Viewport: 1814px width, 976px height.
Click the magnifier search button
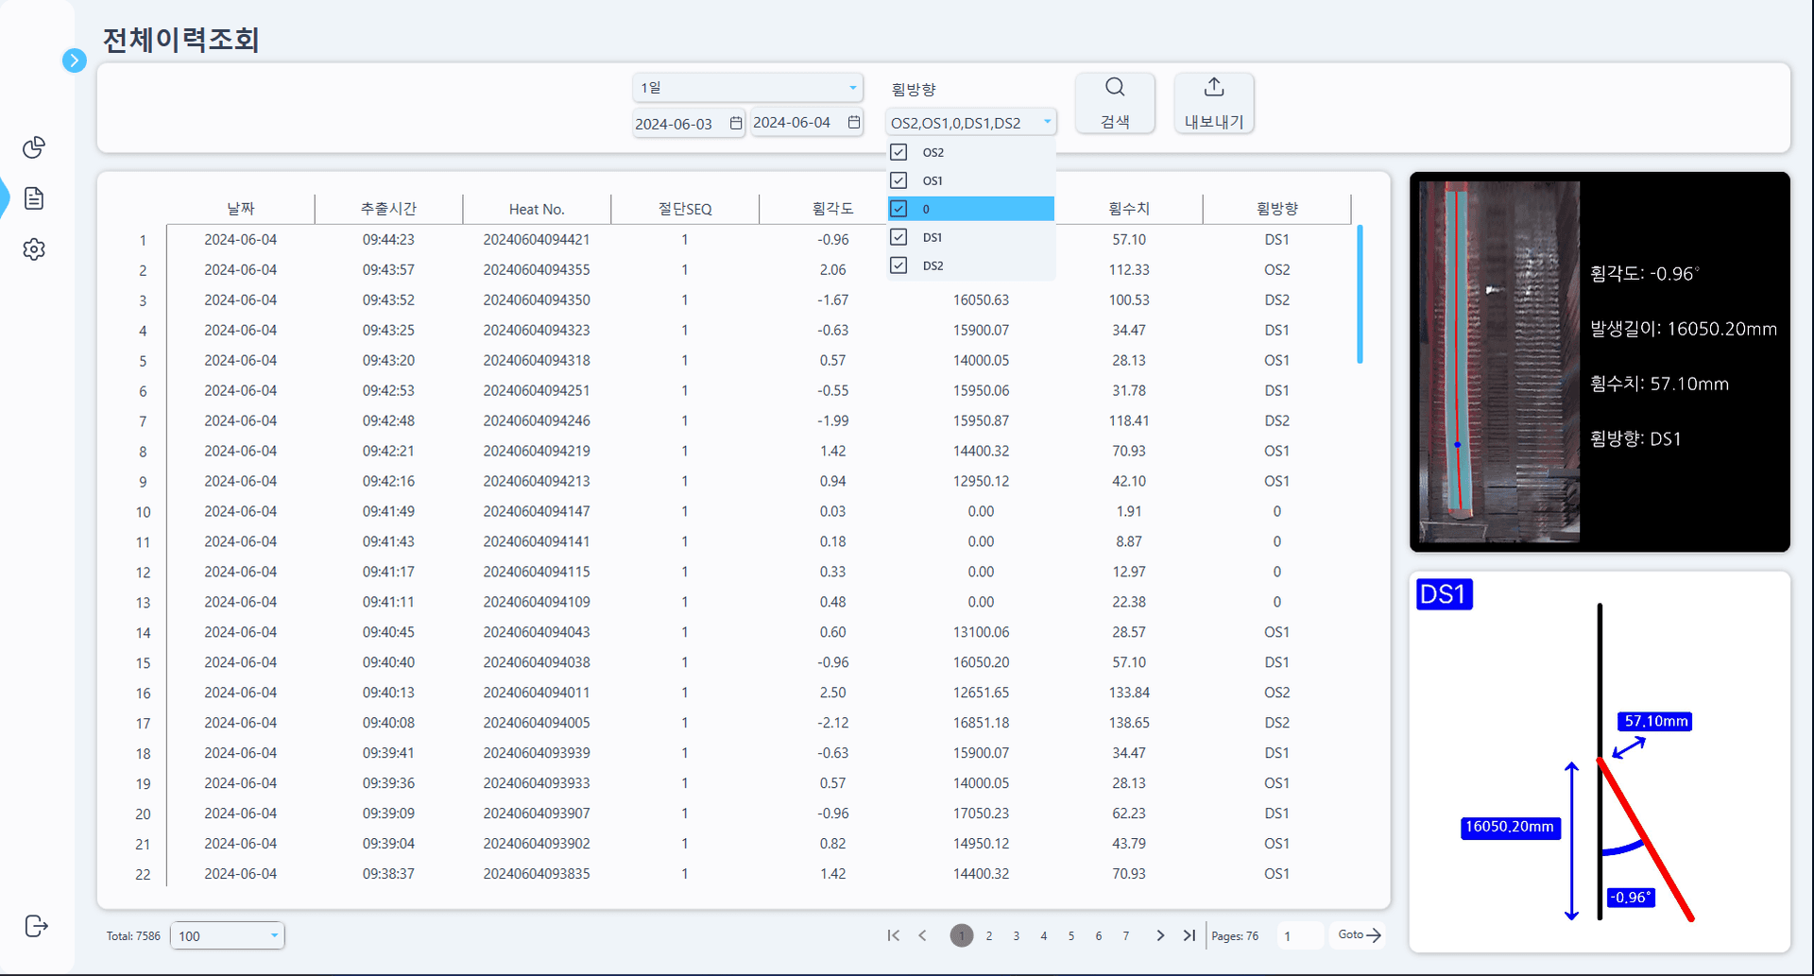[1115, 102]
